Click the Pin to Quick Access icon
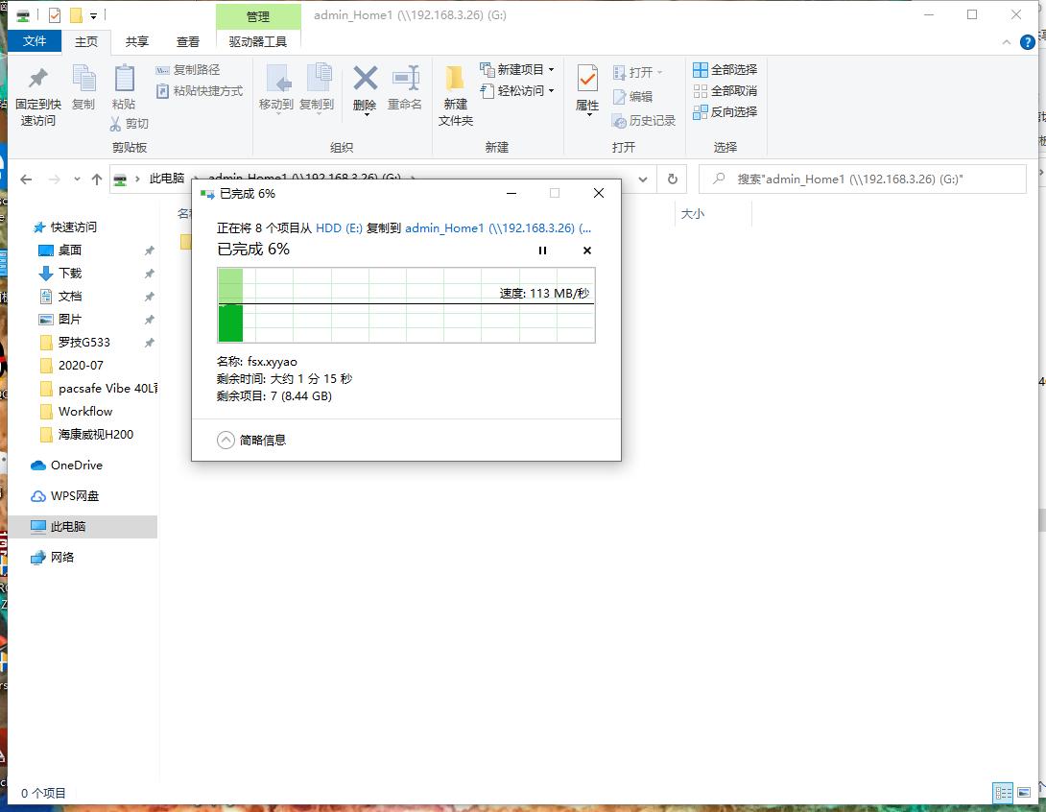Image resolution: width=1046 pixels, height=812 pixels. point(37,80)
